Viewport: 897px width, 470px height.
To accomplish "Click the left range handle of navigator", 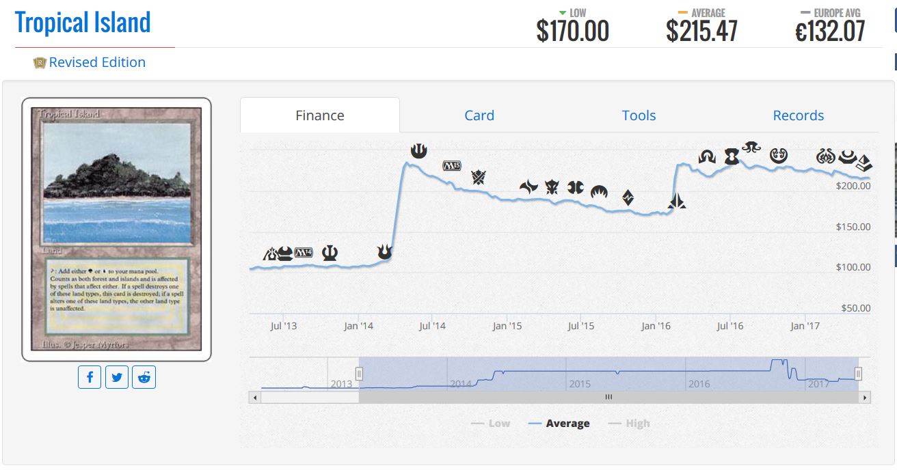I will [359, 373].
